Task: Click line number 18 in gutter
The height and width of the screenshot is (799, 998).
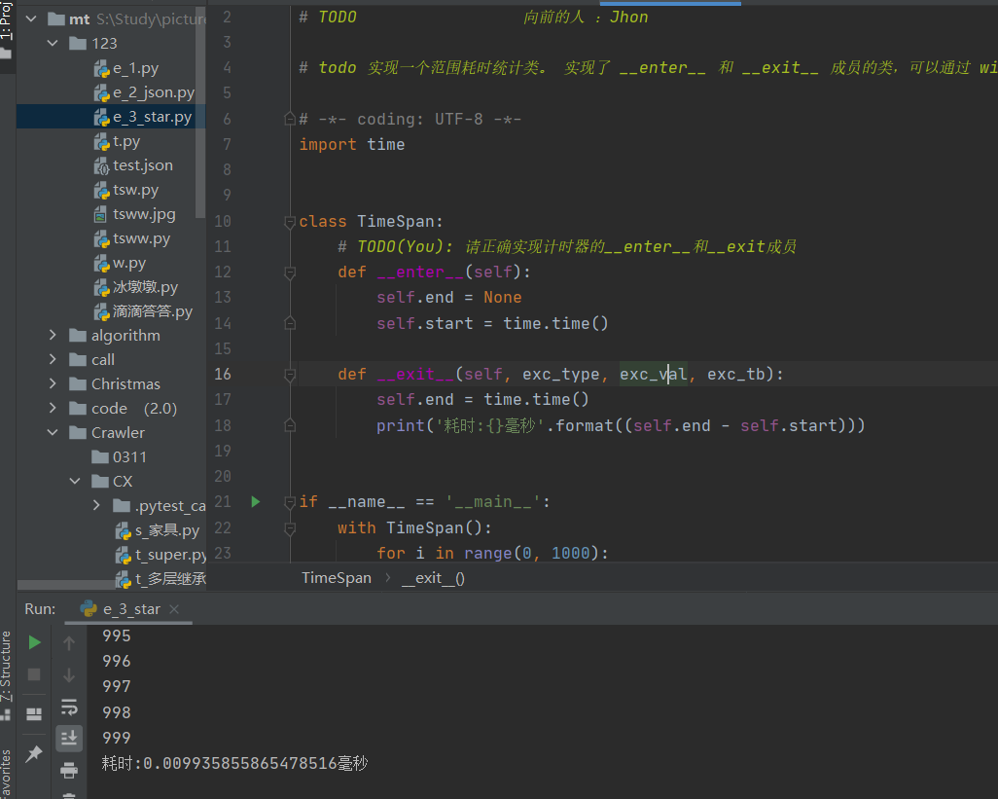Action: (x=223, y=425)
